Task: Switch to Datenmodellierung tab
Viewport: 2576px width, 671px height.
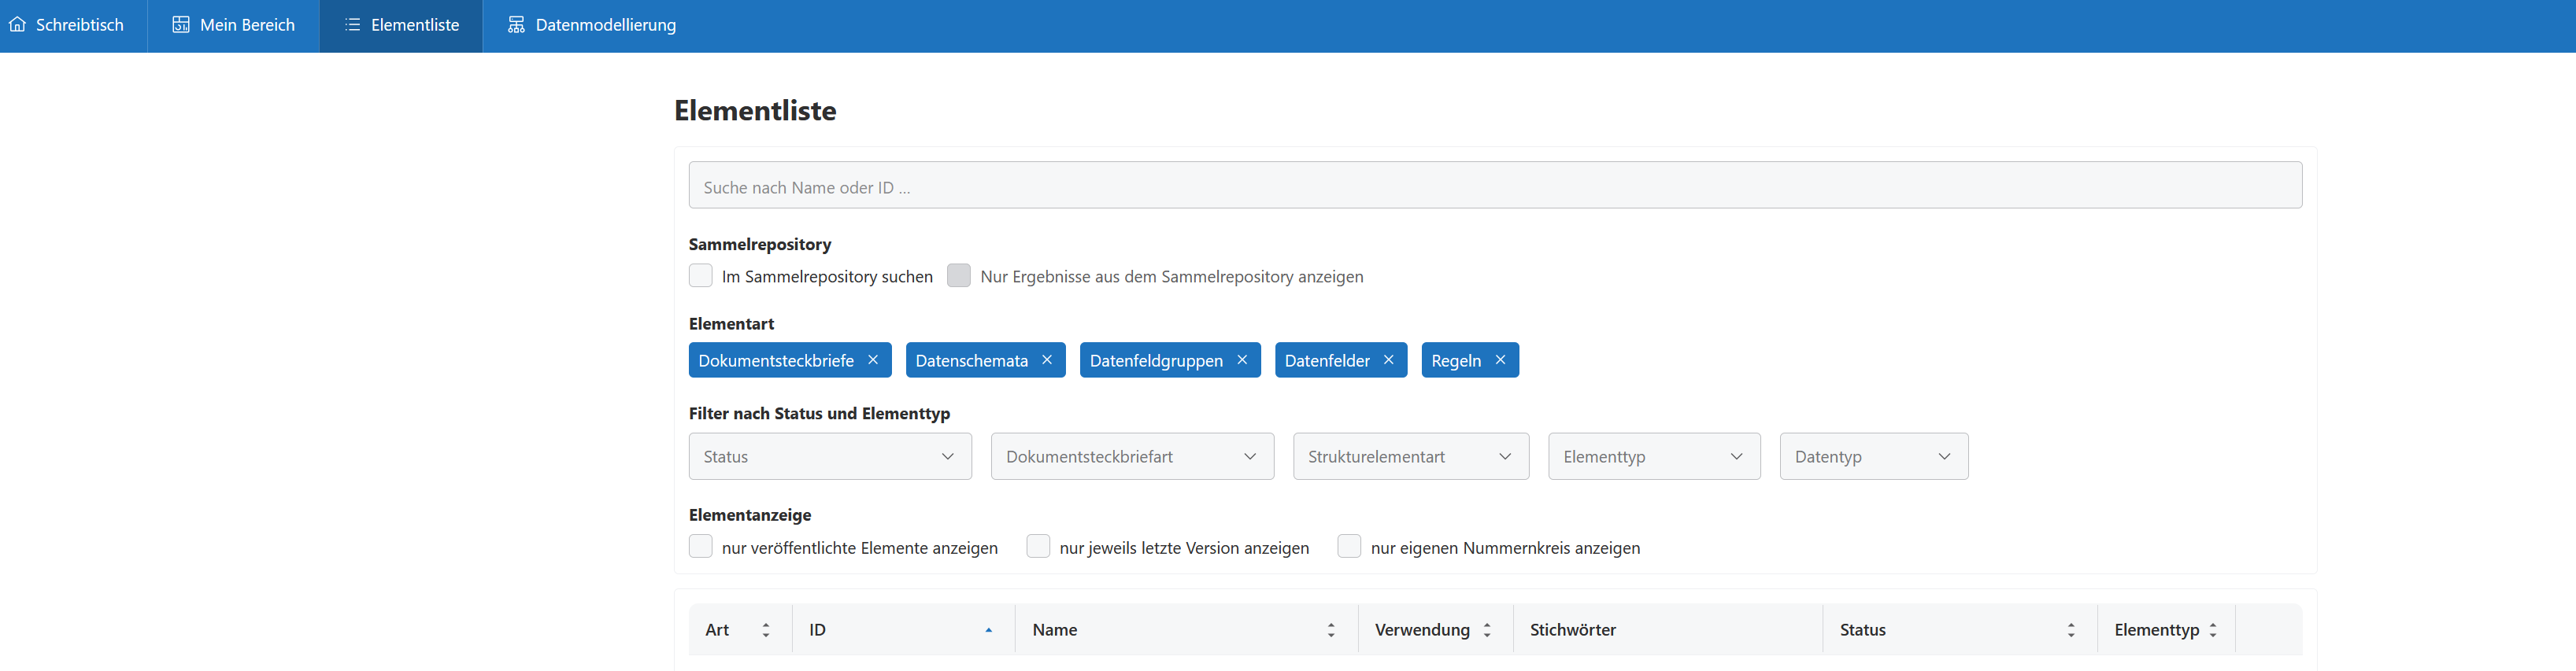Action: coord(592,25)
